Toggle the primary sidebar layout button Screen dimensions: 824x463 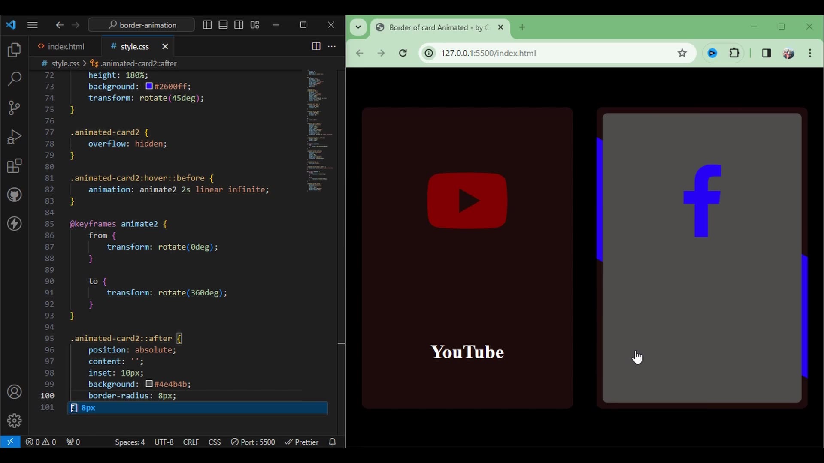[x=207, y=25]
